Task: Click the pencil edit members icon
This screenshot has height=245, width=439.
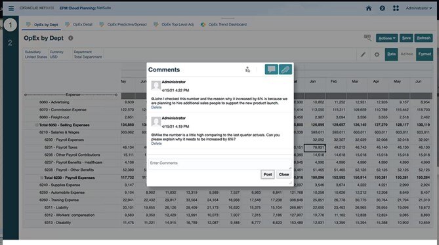Action: click(363, 54)
